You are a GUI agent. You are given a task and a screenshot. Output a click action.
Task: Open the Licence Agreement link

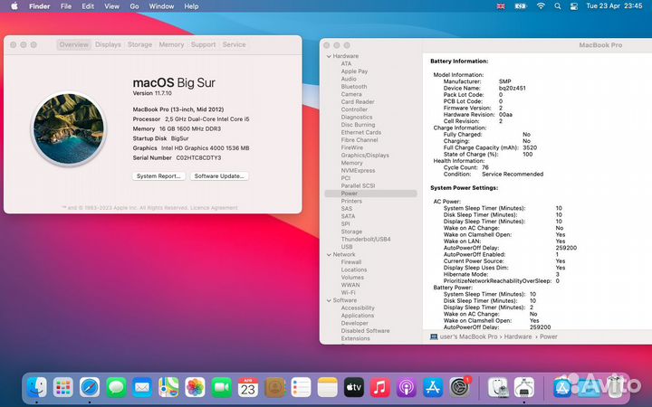(x=214, y=208)
